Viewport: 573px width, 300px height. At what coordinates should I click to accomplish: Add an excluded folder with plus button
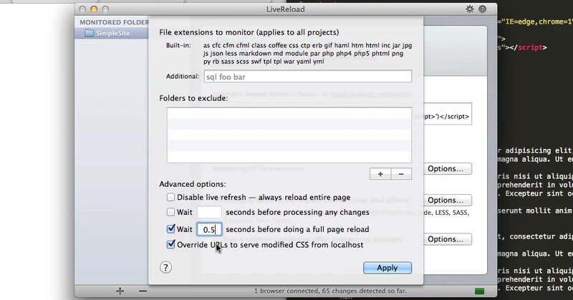coord(380,174)
